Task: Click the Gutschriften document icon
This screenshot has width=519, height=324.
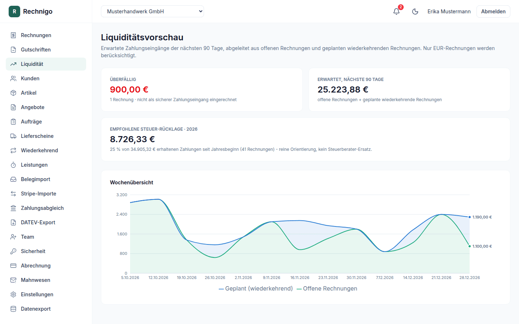Action: [13, 50]
